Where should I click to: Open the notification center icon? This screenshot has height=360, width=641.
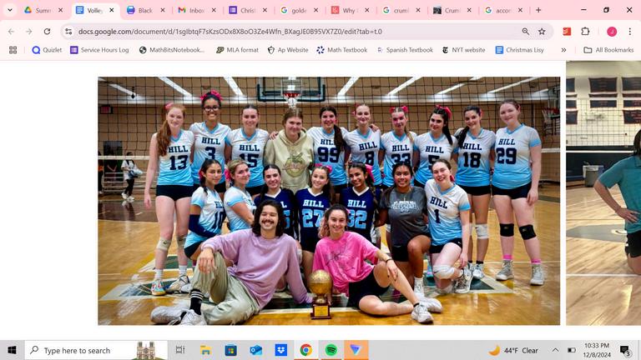[624, 350]
